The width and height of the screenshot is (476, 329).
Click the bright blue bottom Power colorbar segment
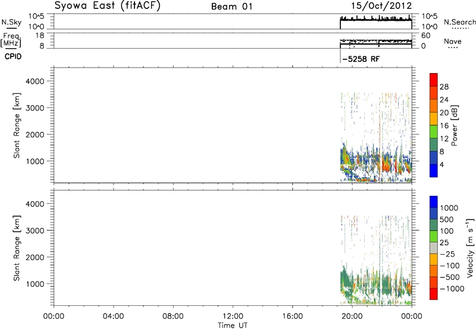434,170
